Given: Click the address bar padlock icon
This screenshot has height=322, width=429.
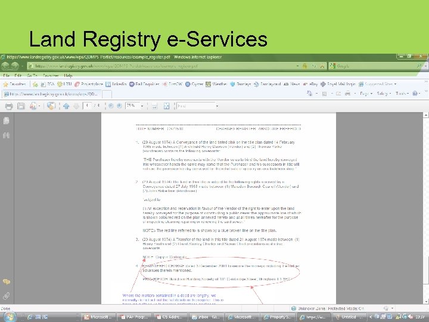Looking at the screenshot, I should pos(305,66).
